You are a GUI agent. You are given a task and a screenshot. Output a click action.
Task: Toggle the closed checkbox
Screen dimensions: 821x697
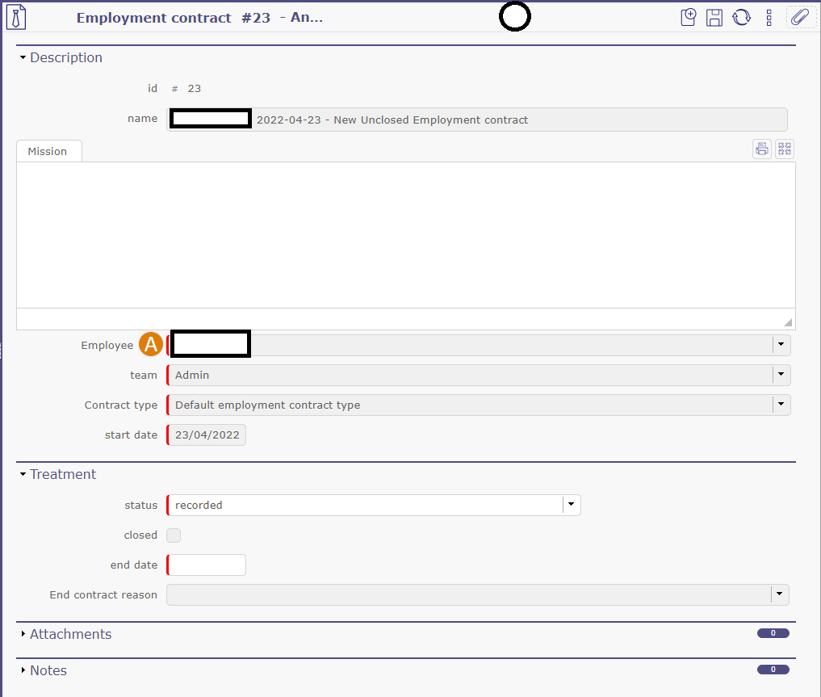coord(174,535)
